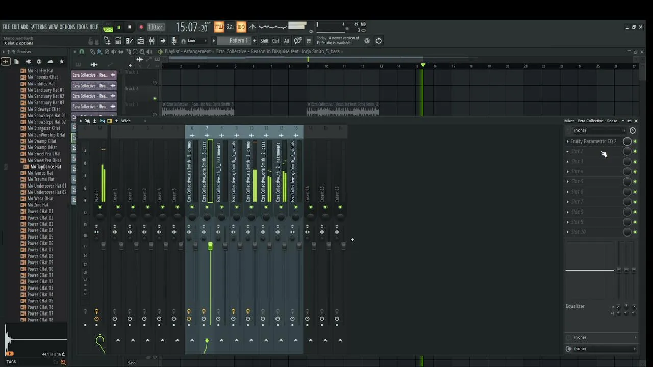This screenshot has height=367, width=653.
Task: Click the Browser files tab icon
Action: [x=16, y=62]
